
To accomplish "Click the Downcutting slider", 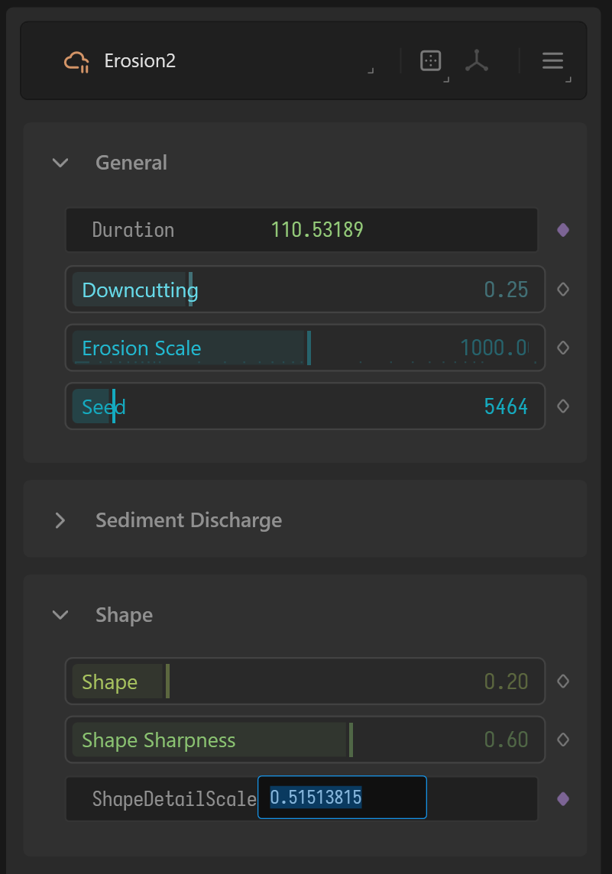I will (x=305, y=290).
